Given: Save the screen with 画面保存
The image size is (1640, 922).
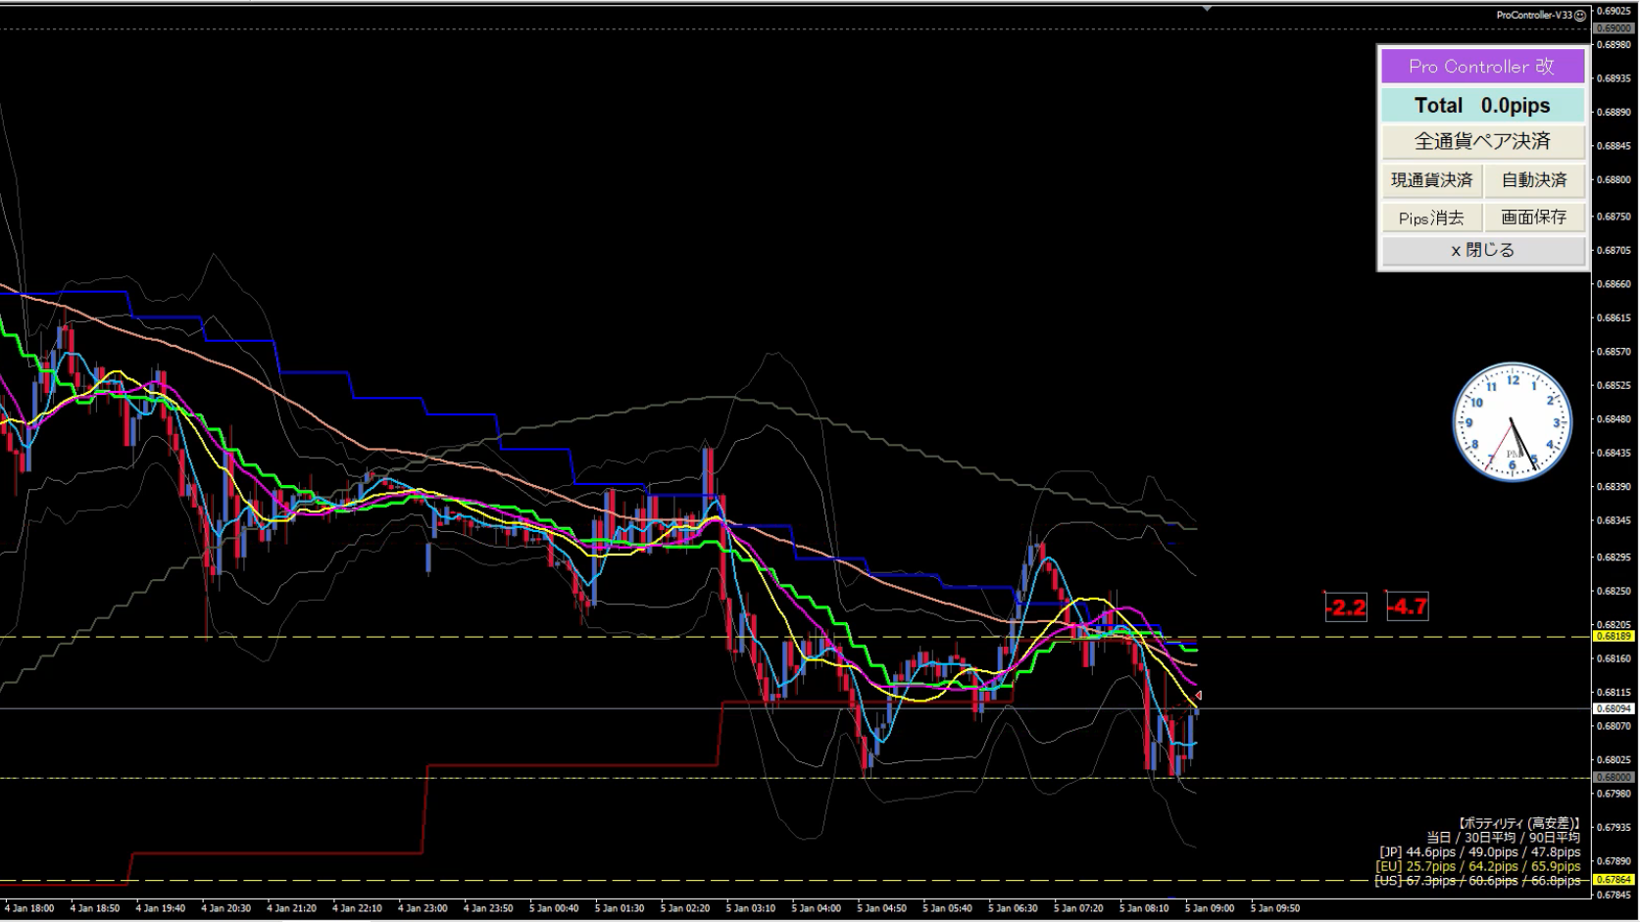Looking at the screenshot, I should (x=1534, y=218).
